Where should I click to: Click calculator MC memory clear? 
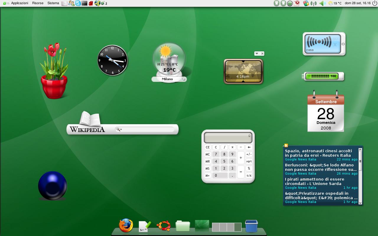click(208, 154)
